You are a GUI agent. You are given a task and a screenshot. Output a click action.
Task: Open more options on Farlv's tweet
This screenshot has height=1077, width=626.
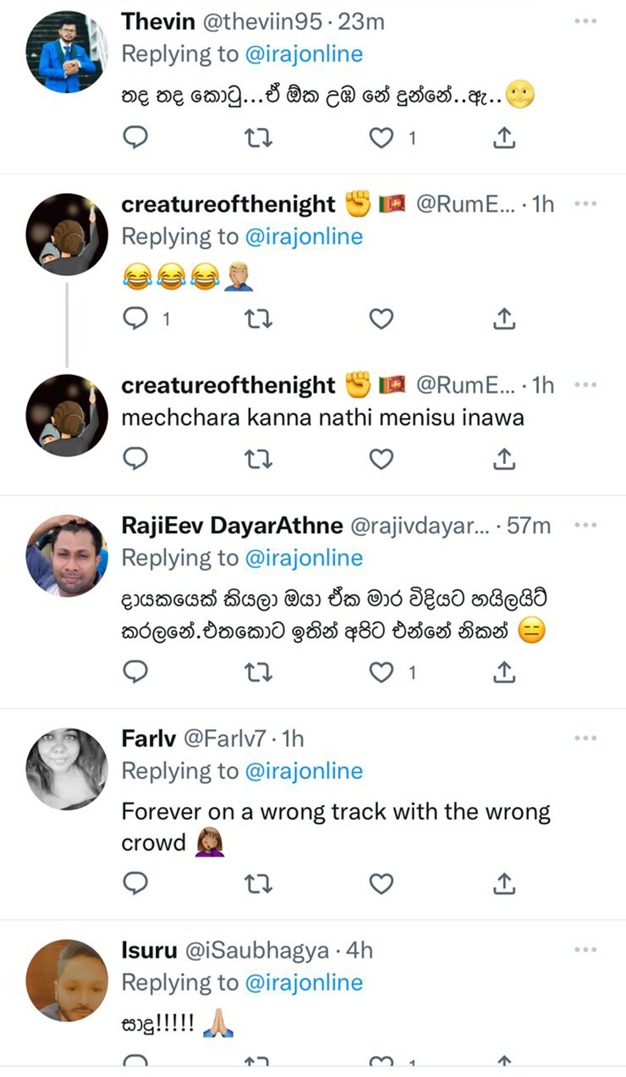point(585,738)
